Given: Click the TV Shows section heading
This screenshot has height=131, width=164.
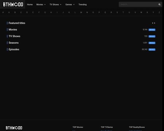Looking at the screenshot, I should tap(15, 36).
